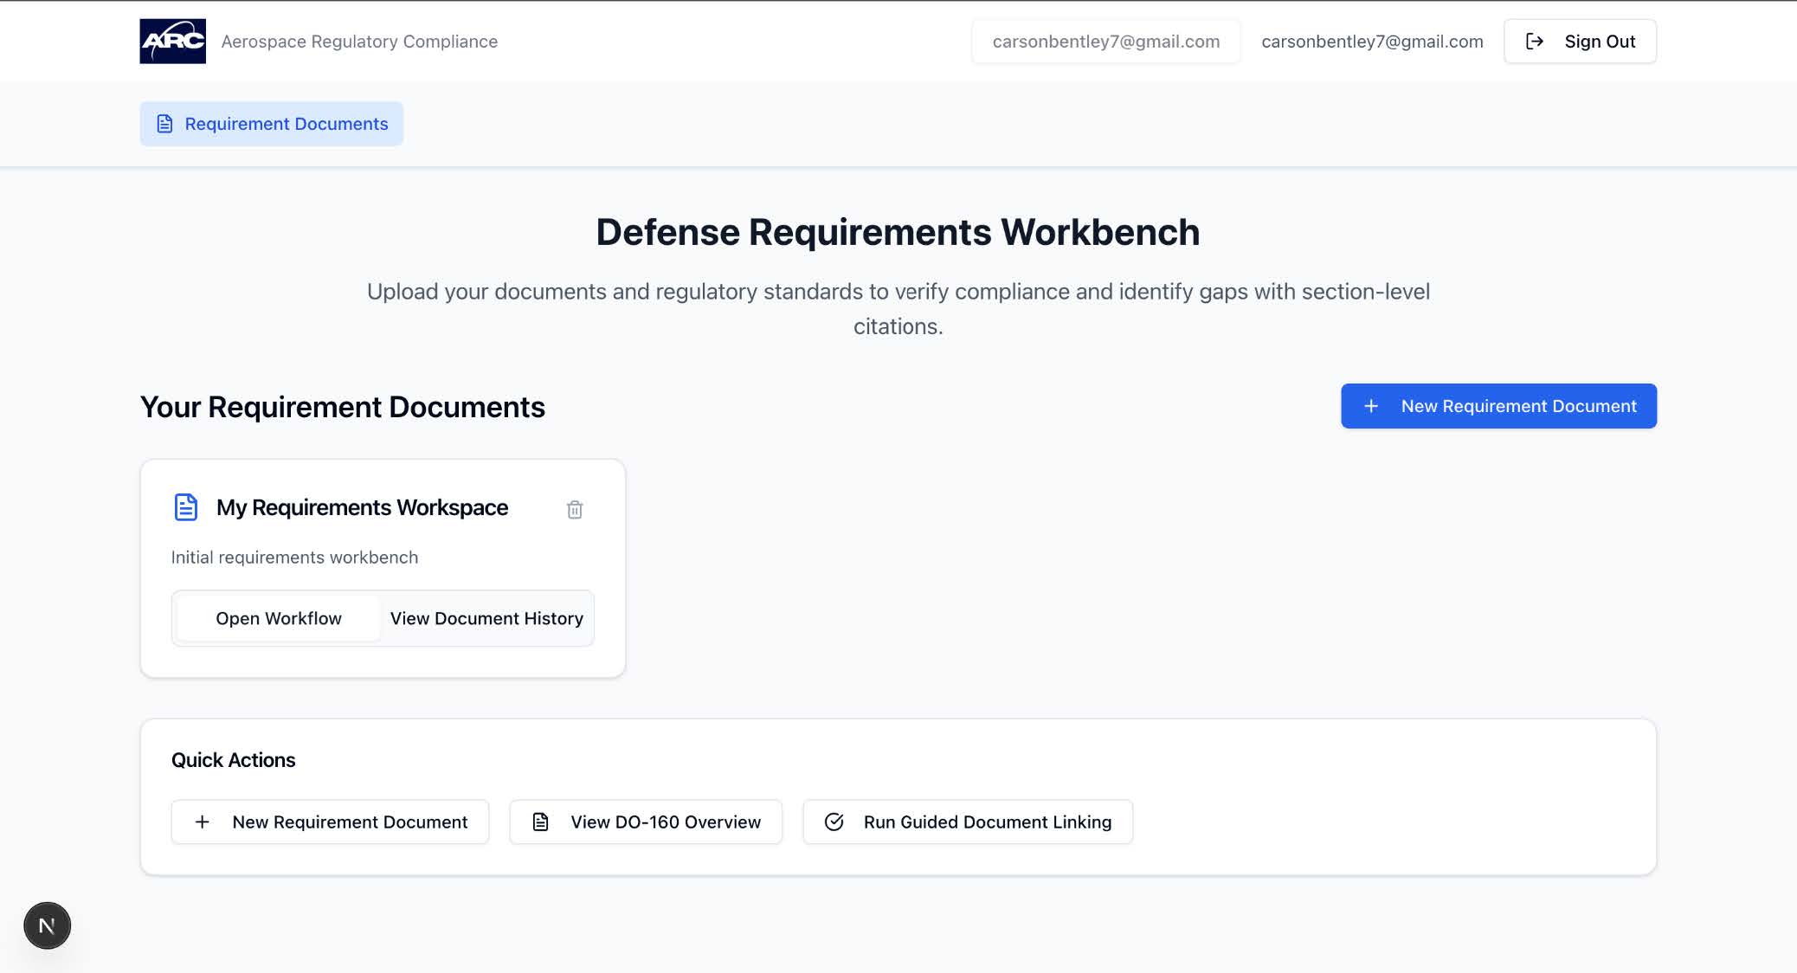Click the document icon in the Requirement Documents tab

164,124
